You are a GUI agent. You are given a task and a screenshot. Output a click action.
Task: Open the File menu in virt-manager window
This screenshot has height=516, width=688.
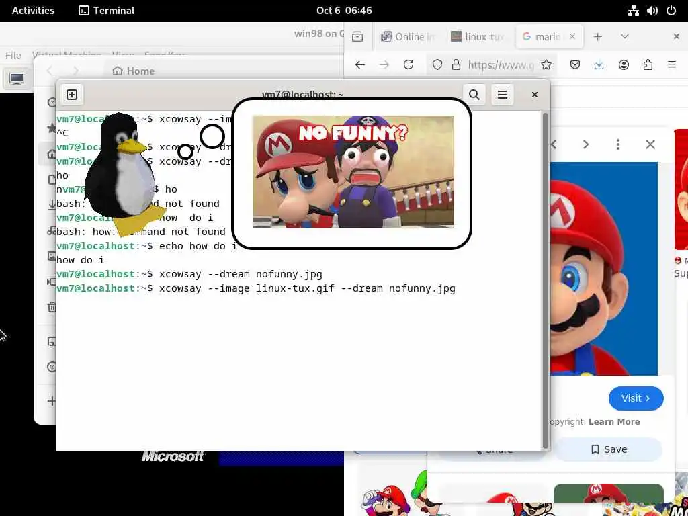(x=13, y=55)
